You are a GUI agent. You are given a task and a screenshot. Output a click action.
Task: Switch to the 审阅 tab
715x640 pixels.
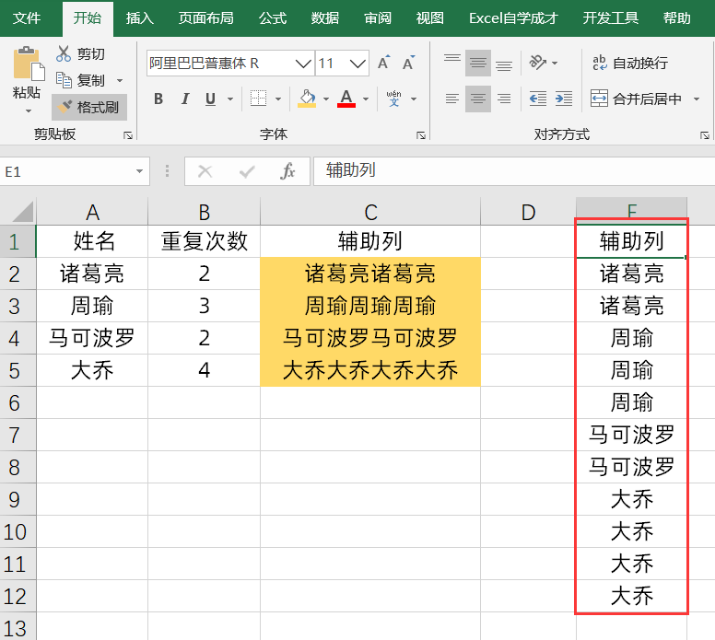pos(378,18)
